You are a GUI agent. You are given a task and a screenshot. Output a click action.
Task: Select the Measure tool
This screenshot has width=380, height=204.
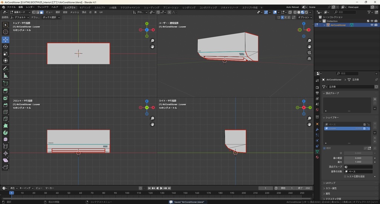tap(6, 76)
